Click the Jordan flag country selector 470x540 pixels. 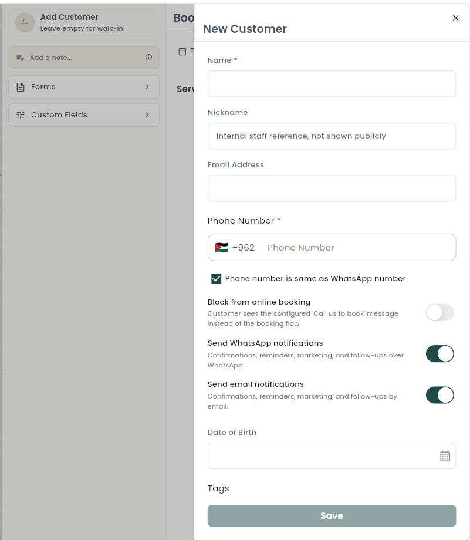[x=221, y=247]
